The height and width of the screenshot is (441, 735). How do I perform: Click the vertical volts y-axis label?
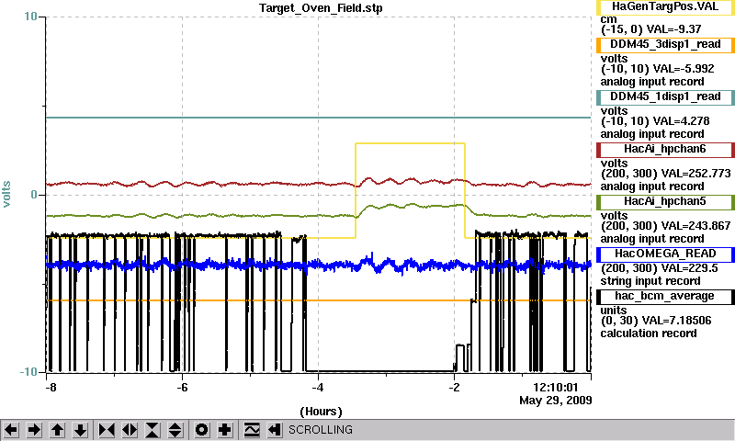(6, 194)
